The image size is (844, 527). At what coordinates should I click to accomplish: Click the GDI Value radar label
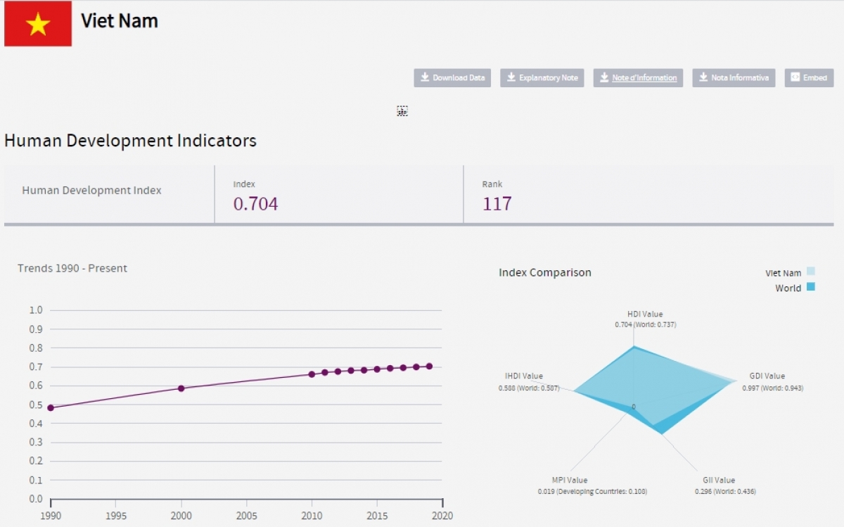tap(767, 376)
